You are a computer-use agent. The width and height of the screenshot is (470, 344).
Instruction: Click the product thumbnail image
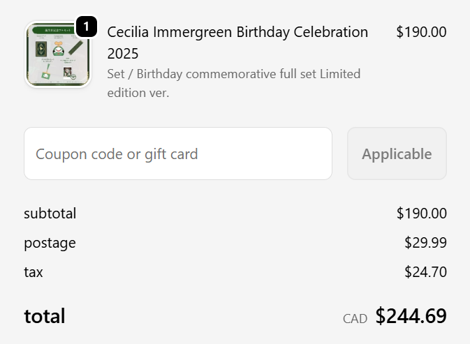pos(58,55)
